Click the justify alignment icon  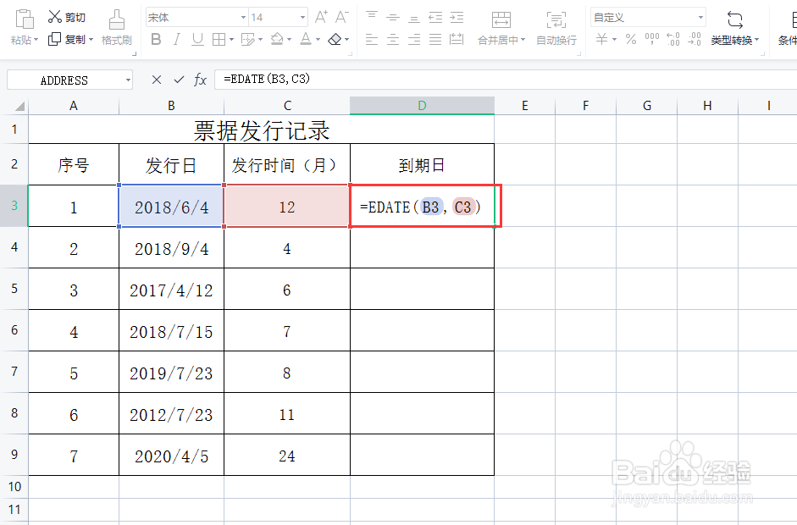click(x=435, y=39)
